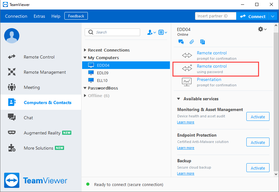Activate Monitoring & Asset Management

(258, 117)
